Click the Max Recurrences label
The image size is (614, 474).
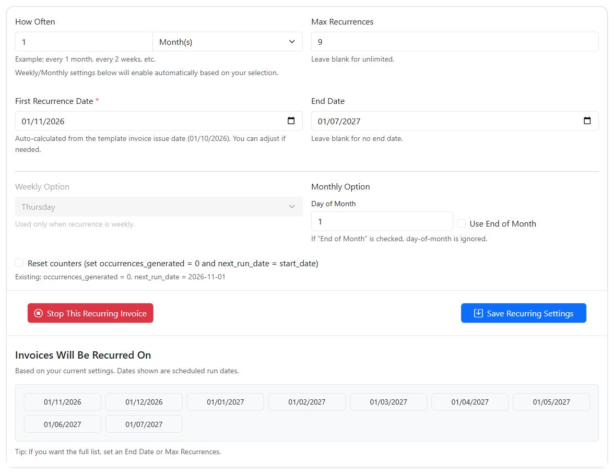[343, 22]
